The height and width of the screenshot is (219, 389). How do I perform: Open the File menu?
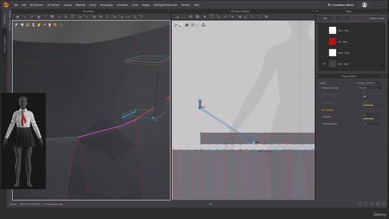tap(16, 5)
